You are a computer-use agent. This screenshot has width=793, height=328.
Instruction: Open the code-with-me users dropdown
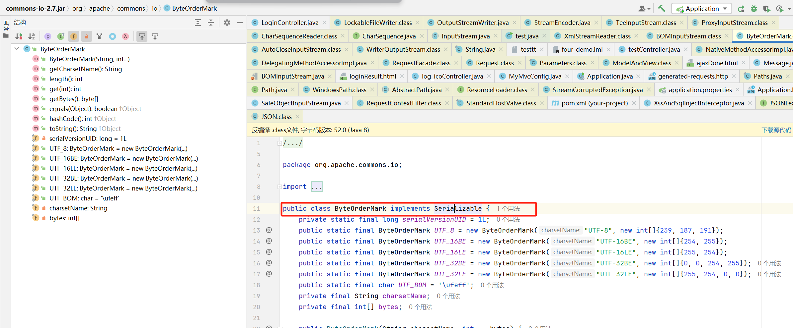coord(645,9)
